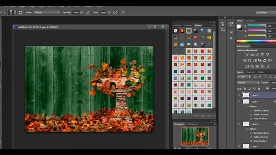Open the Styles panel flyout menu
Image resolution: width=276 pixels, height=155 pixels.
pos(213,25)
